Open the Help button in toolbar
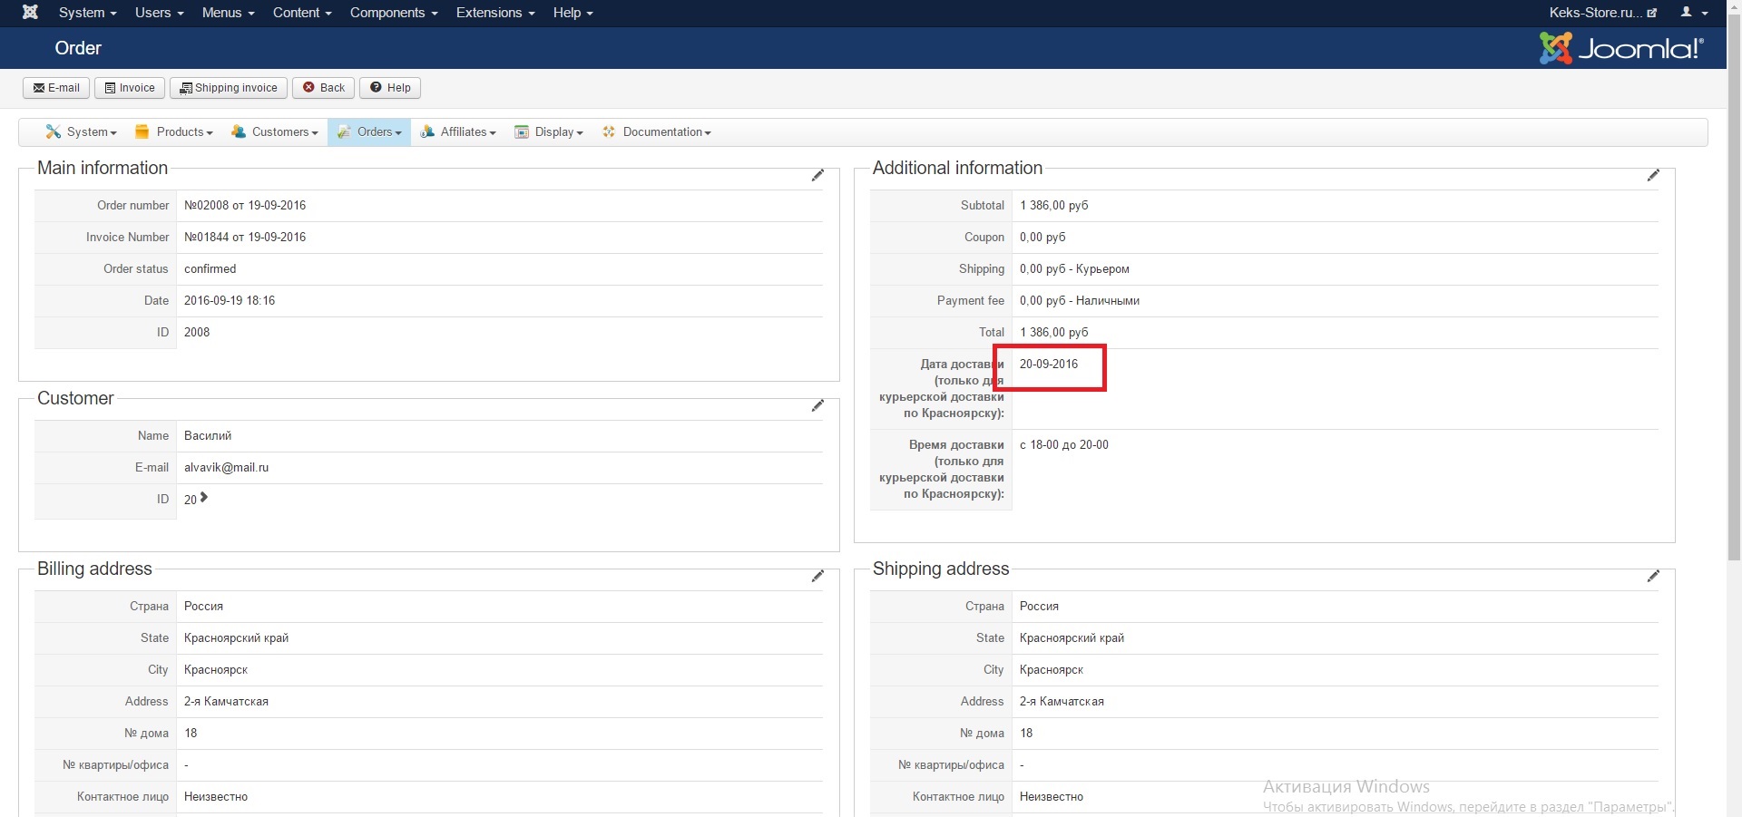This screenshot has height=817, width=1742. tap(390, 88)
